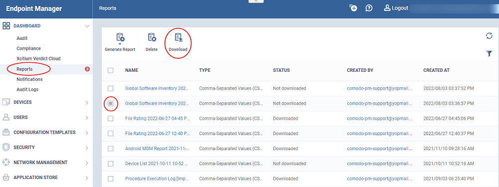Open the Android MDM Report link
Image resolution: width=499 pixels, height=187 pixels.
[x=158, y=149]
